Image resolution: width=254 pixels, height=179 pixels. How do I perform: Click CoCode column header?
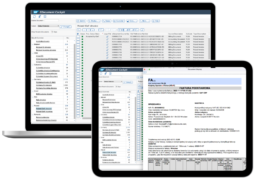coord(189,34)
